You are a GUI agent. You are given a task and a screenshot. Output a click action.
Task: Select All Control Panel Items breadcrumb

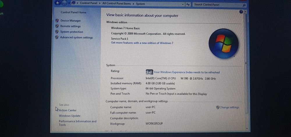pos(117,3)
